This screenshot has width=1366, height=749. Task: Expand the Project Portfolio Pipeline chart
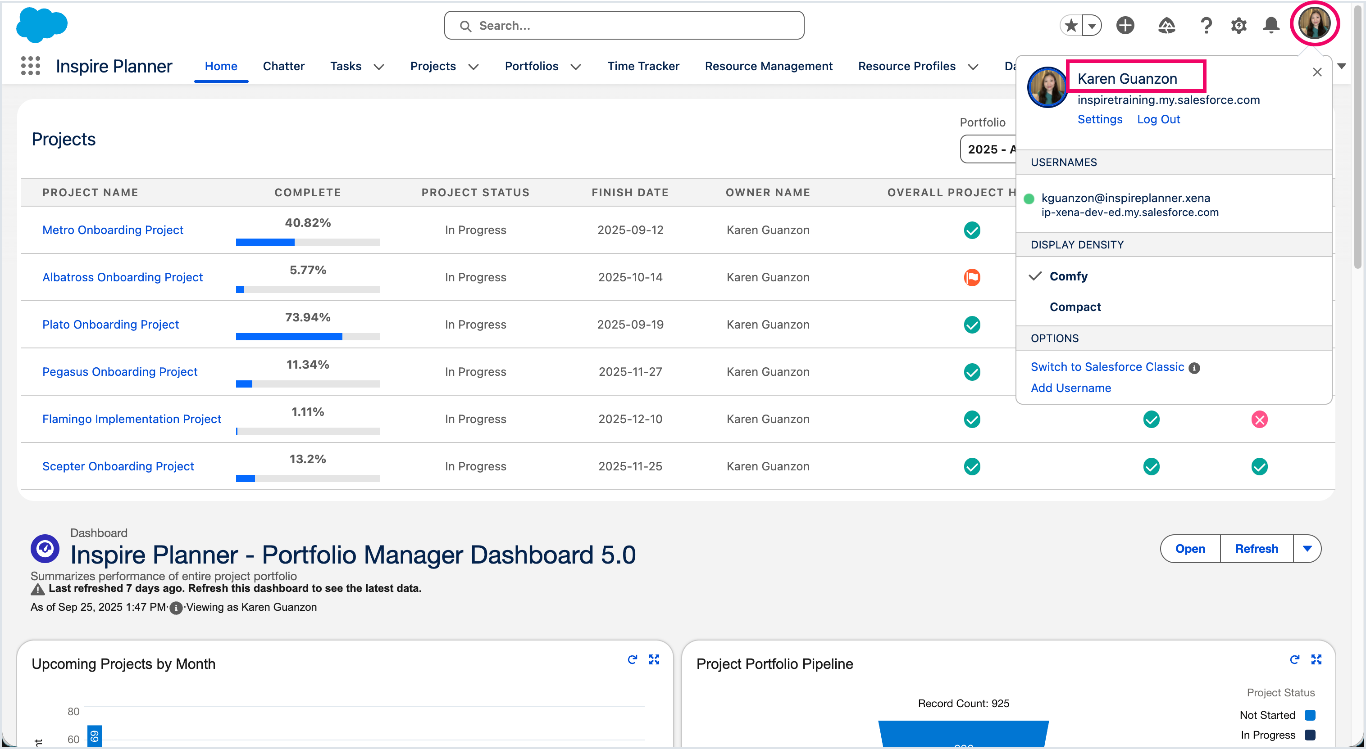1316,659
